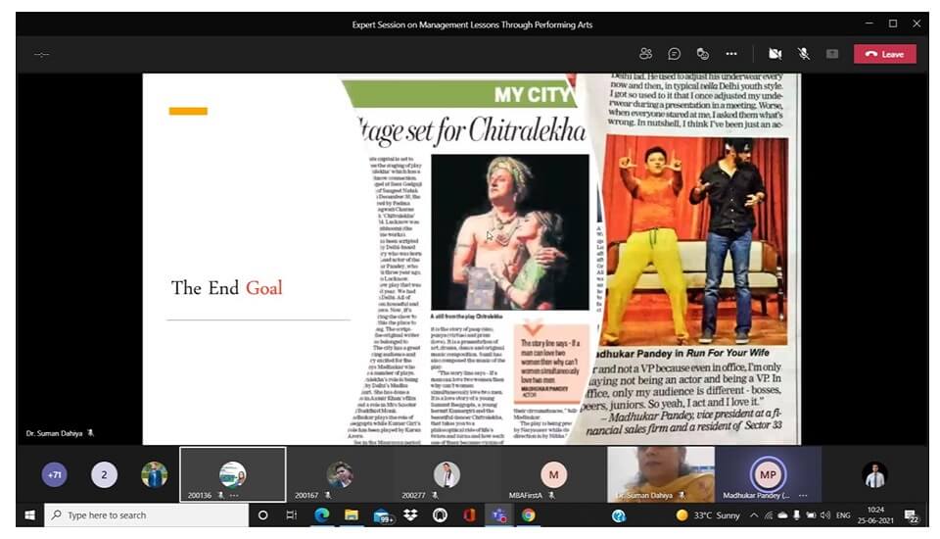The width and height of the screenshot is (940, 539).
Task: Click the Windows search box
Action: [147, 514]
